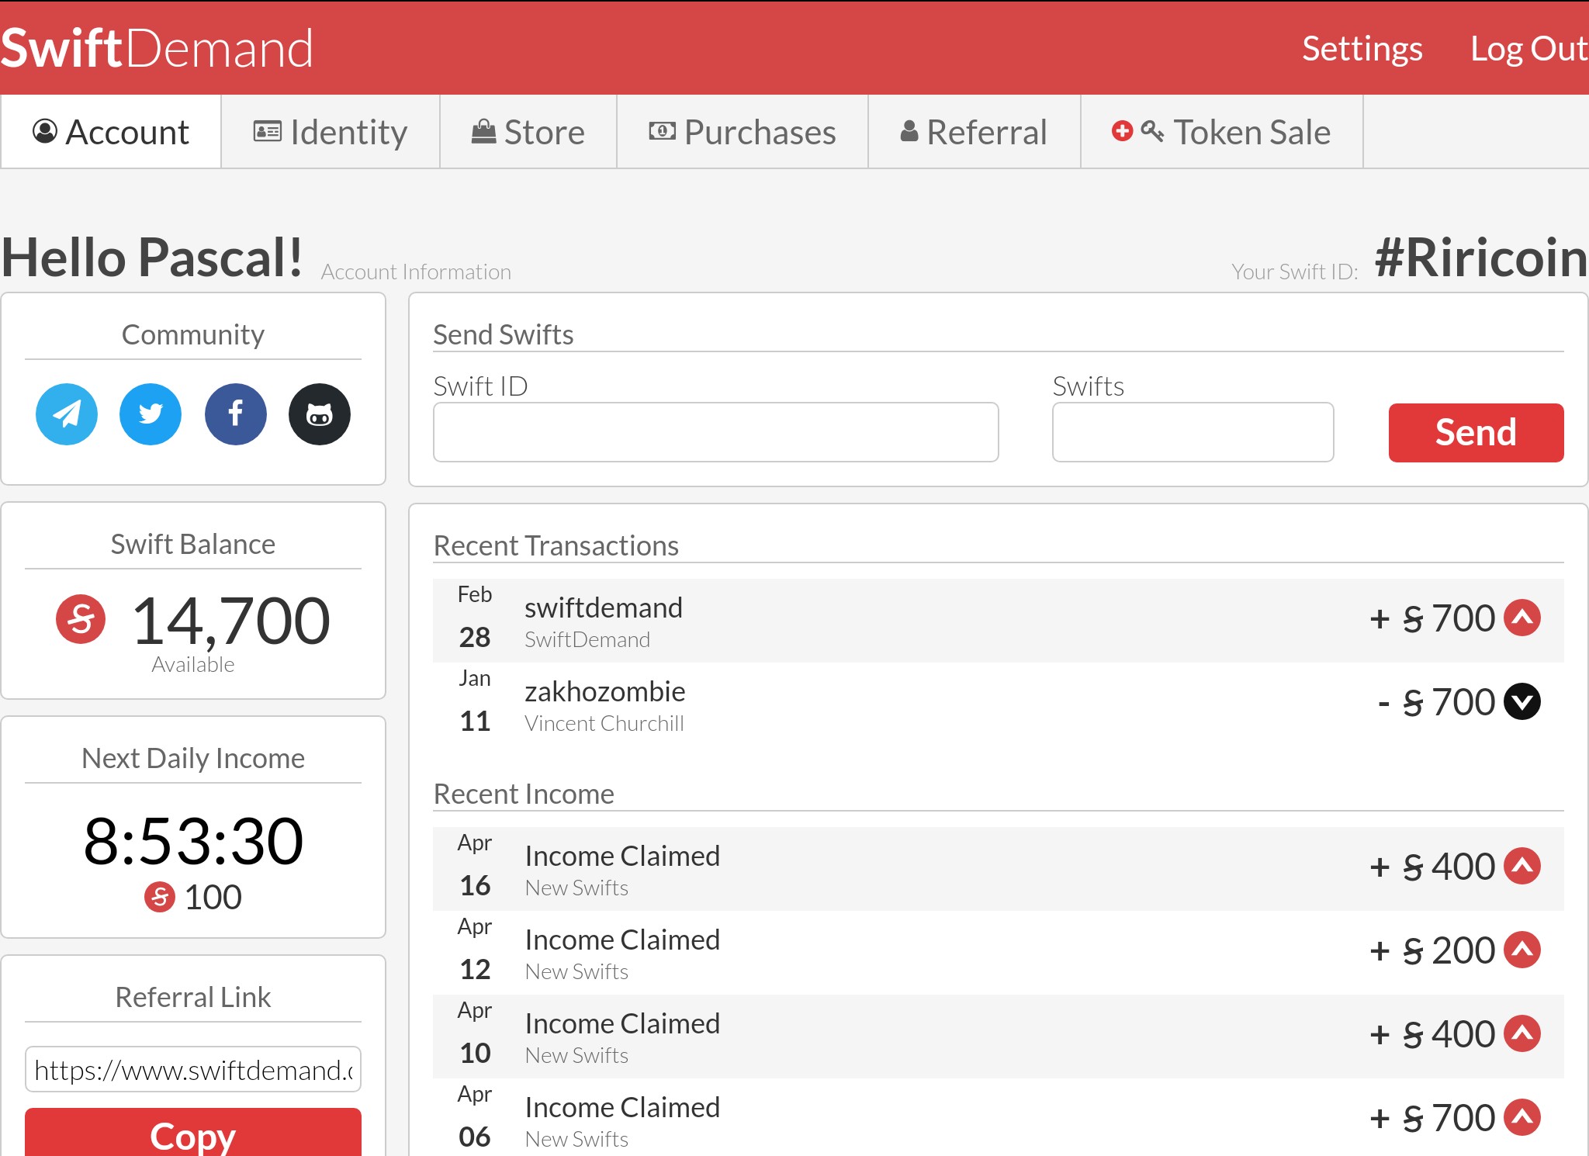Viewport: 1589px width, 1156px height.
Task: Click the SwiftDemand logo
Action: tap(158, 48)
